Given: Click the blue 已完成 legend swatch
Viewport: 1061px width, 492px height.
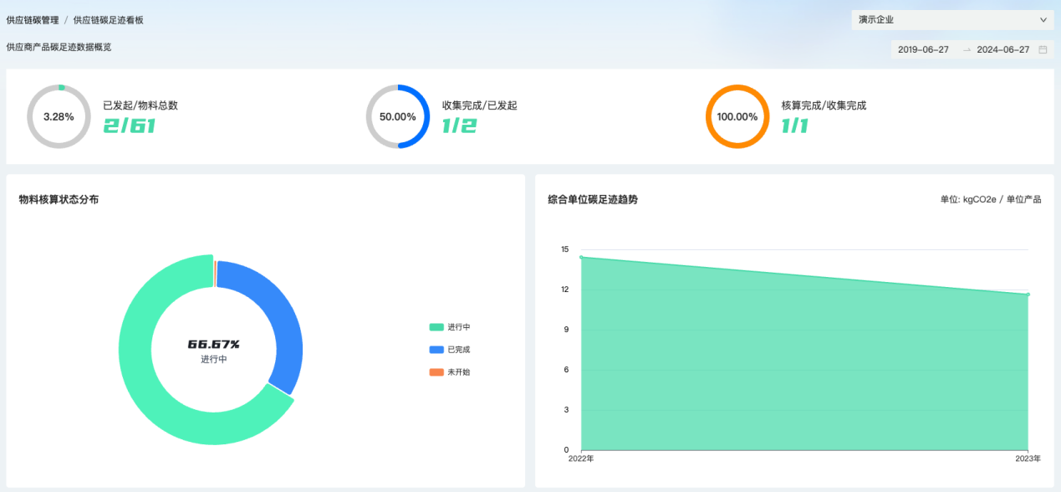Looking at the screenshot, I should point(436,350).
